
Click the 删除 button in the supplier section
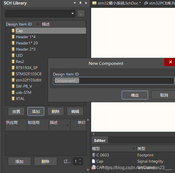click(45, 161)
